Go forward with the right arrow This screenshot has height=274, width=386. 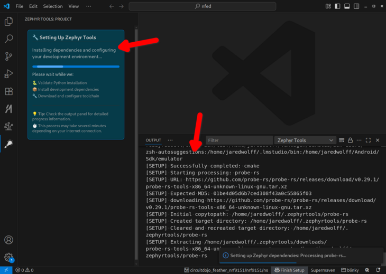click(x=122, y=6)
